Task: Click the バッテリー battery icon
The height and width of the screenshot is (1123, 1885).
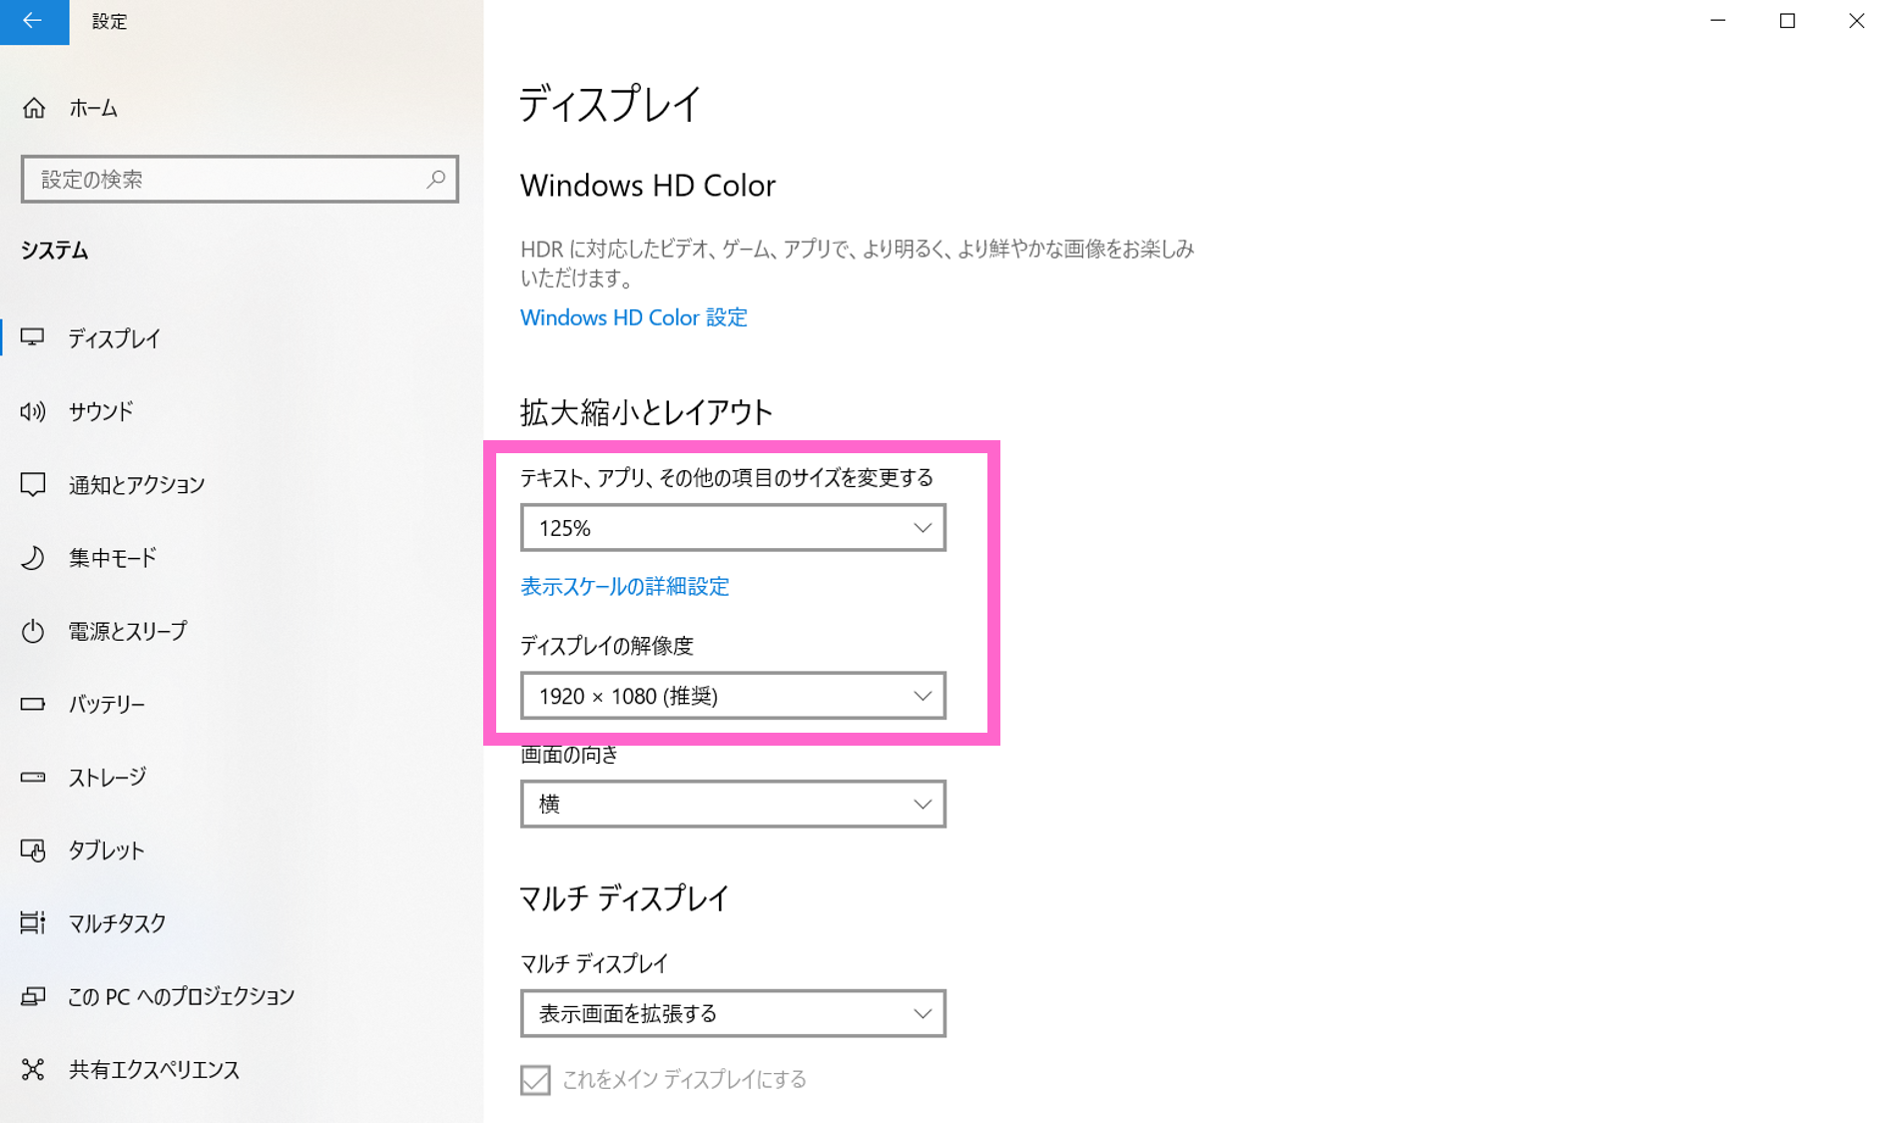Action: 33,704
